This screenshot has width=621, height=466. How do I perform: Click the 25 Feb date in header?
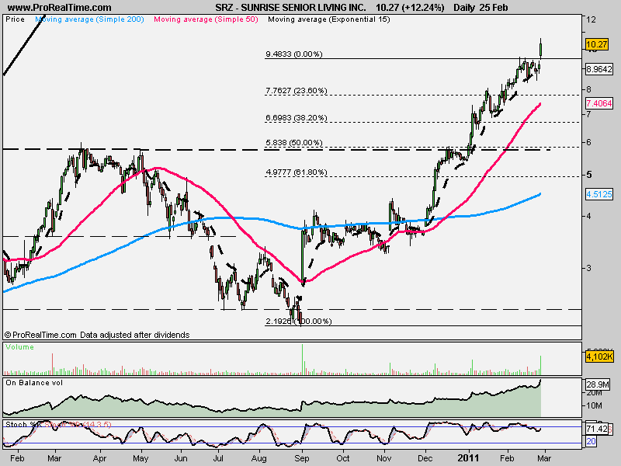493,8
